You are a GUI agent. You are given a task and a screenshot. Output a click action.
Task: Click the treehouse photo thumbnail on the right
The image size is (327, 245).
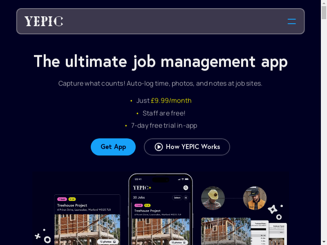click(226, 231)
